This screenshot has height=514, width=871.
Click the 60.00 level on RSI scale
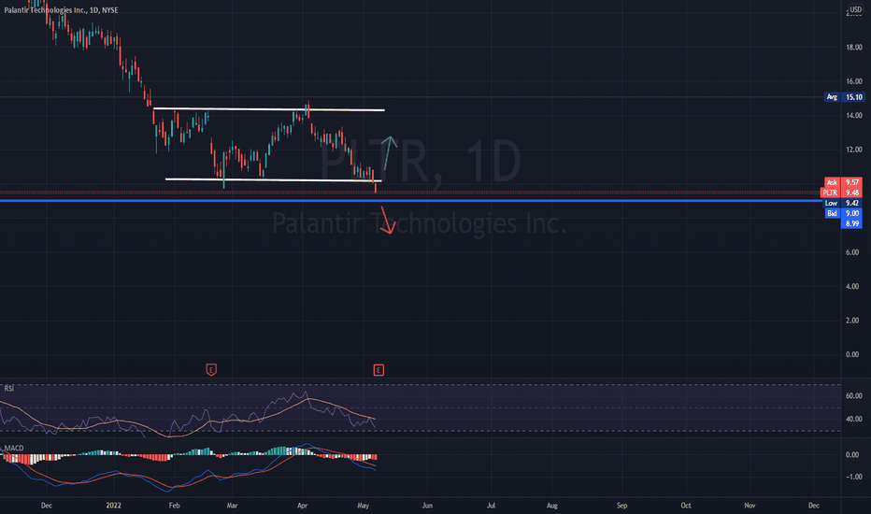854,396
